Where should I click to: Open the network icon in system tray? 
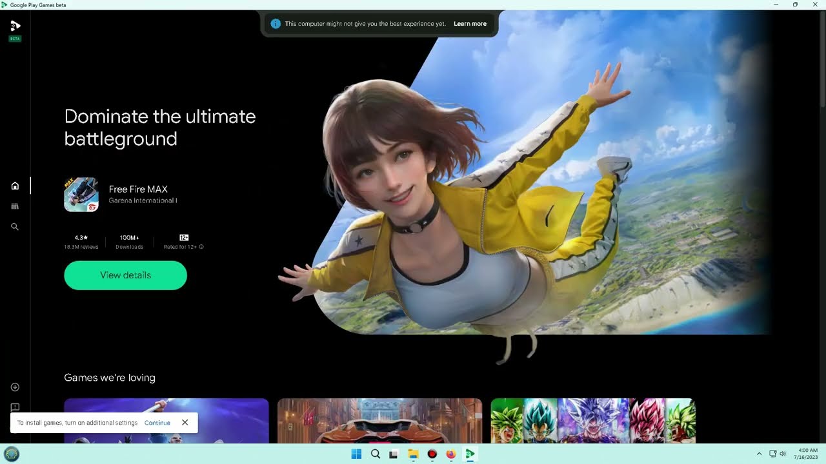point(773,454)
